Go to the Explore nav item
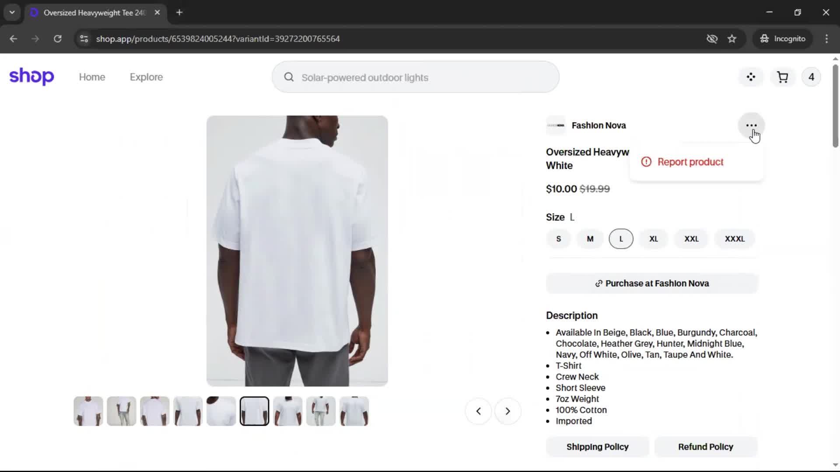The height and width of the screenshot is (472, 840). (146, 77)
